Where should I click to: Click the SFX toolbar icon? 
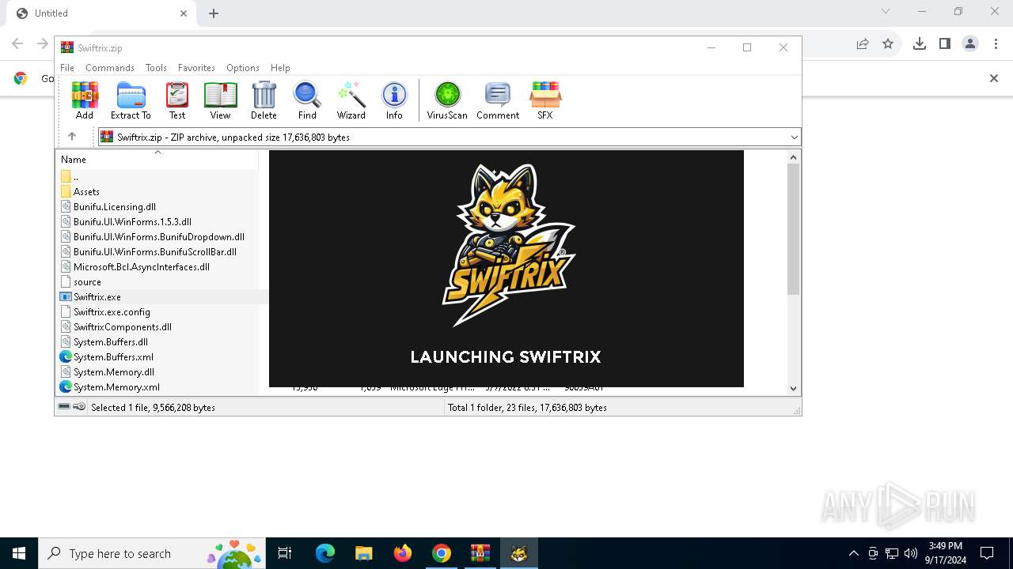(545, 100)
